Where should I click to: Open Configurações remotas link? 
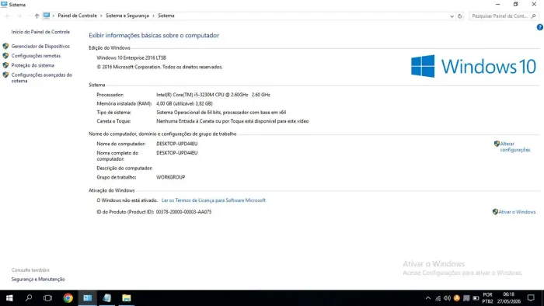[x=36, y=56]
